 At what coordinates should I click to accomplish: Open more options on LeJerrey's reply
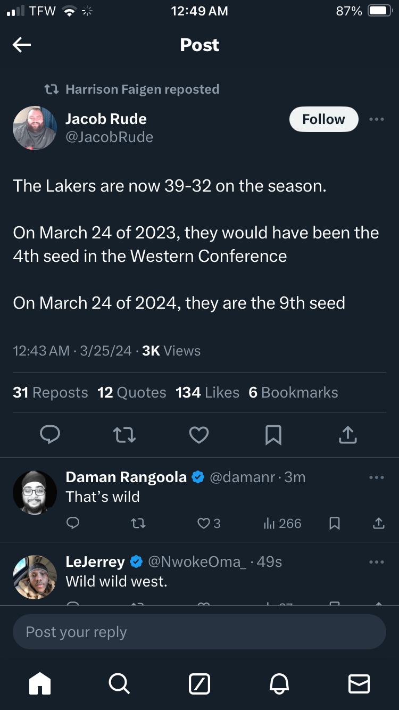coord(376,562)
